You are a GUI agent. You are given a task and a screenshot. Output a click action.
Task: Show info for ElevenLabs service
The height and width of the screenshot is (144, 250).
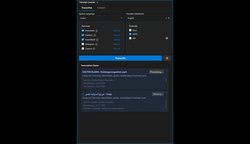click(x=97, y=31)
